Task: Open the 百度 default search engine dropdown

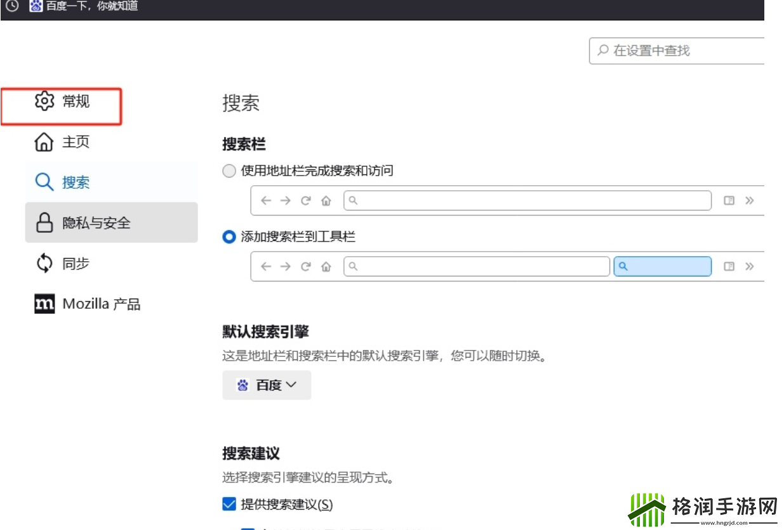Action: coord(266,385)
